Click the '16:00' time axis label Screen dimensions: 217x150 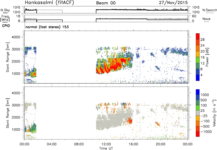pyautogui.click(x=133, y=144)
